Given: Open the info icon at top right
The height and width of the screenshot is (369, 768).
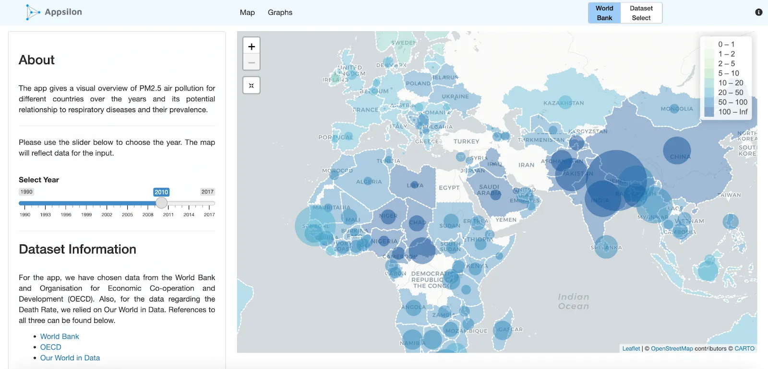Looking at the screenshot, I should (758, 12).
